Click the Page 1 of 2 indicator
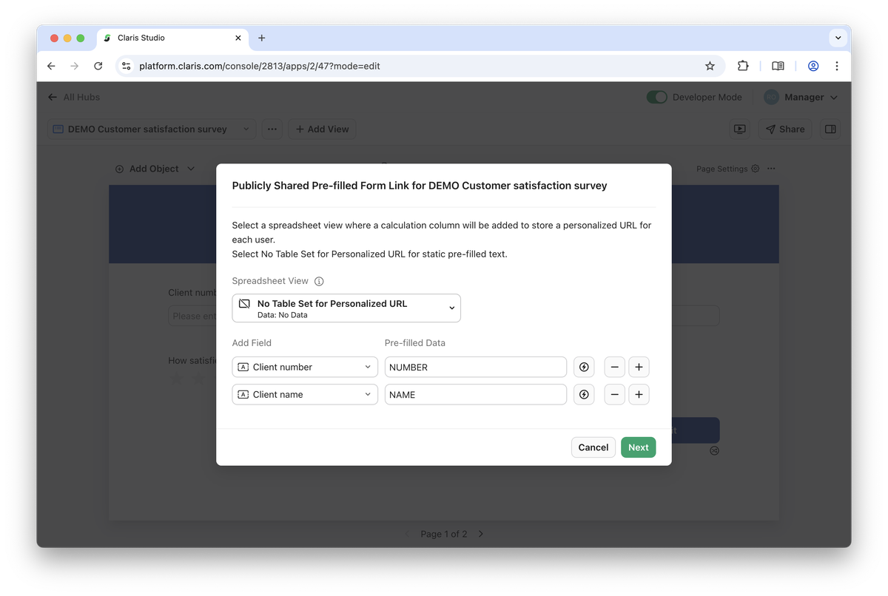888x596 pixels. (x=444, y=534)
